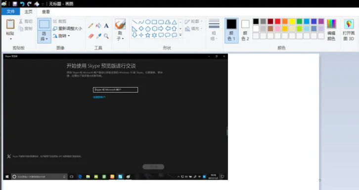Click the Paste clipboard icon

[10, 24]
